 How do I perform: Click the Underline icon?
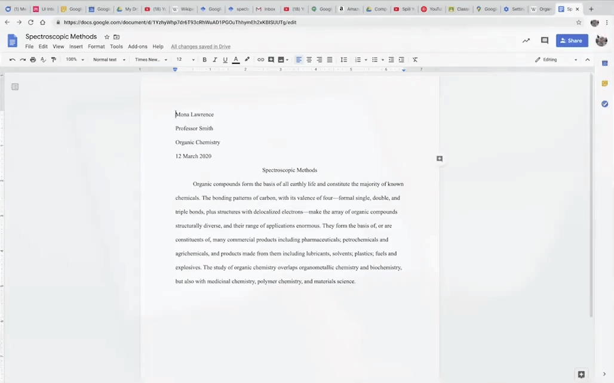225,60
